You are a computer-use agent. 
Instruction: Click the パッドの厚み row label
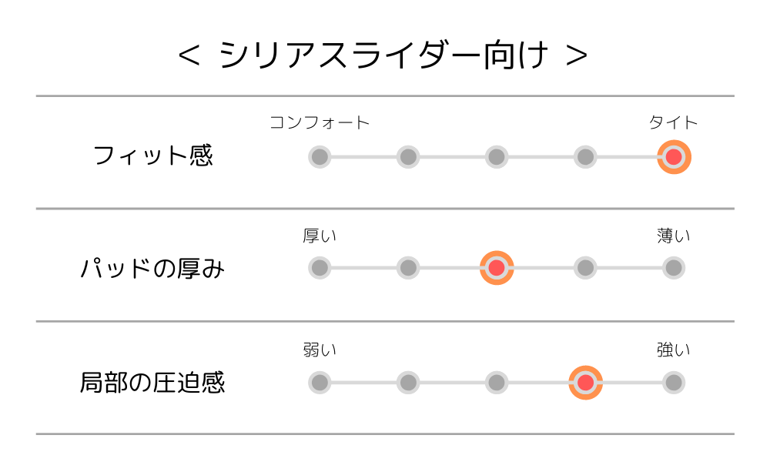[152, 269]
